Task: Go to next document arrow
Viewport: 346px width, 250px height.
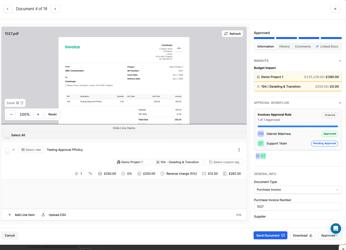Action: coord(55,9)
